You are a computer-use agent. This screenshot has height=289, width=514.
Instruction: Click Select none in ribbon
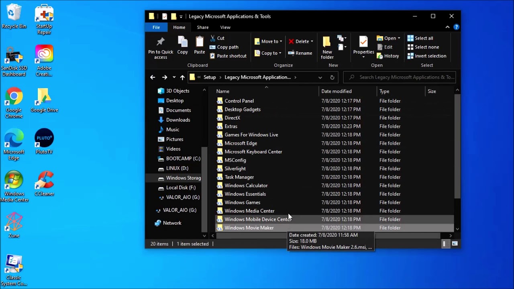tap(423, 47)
